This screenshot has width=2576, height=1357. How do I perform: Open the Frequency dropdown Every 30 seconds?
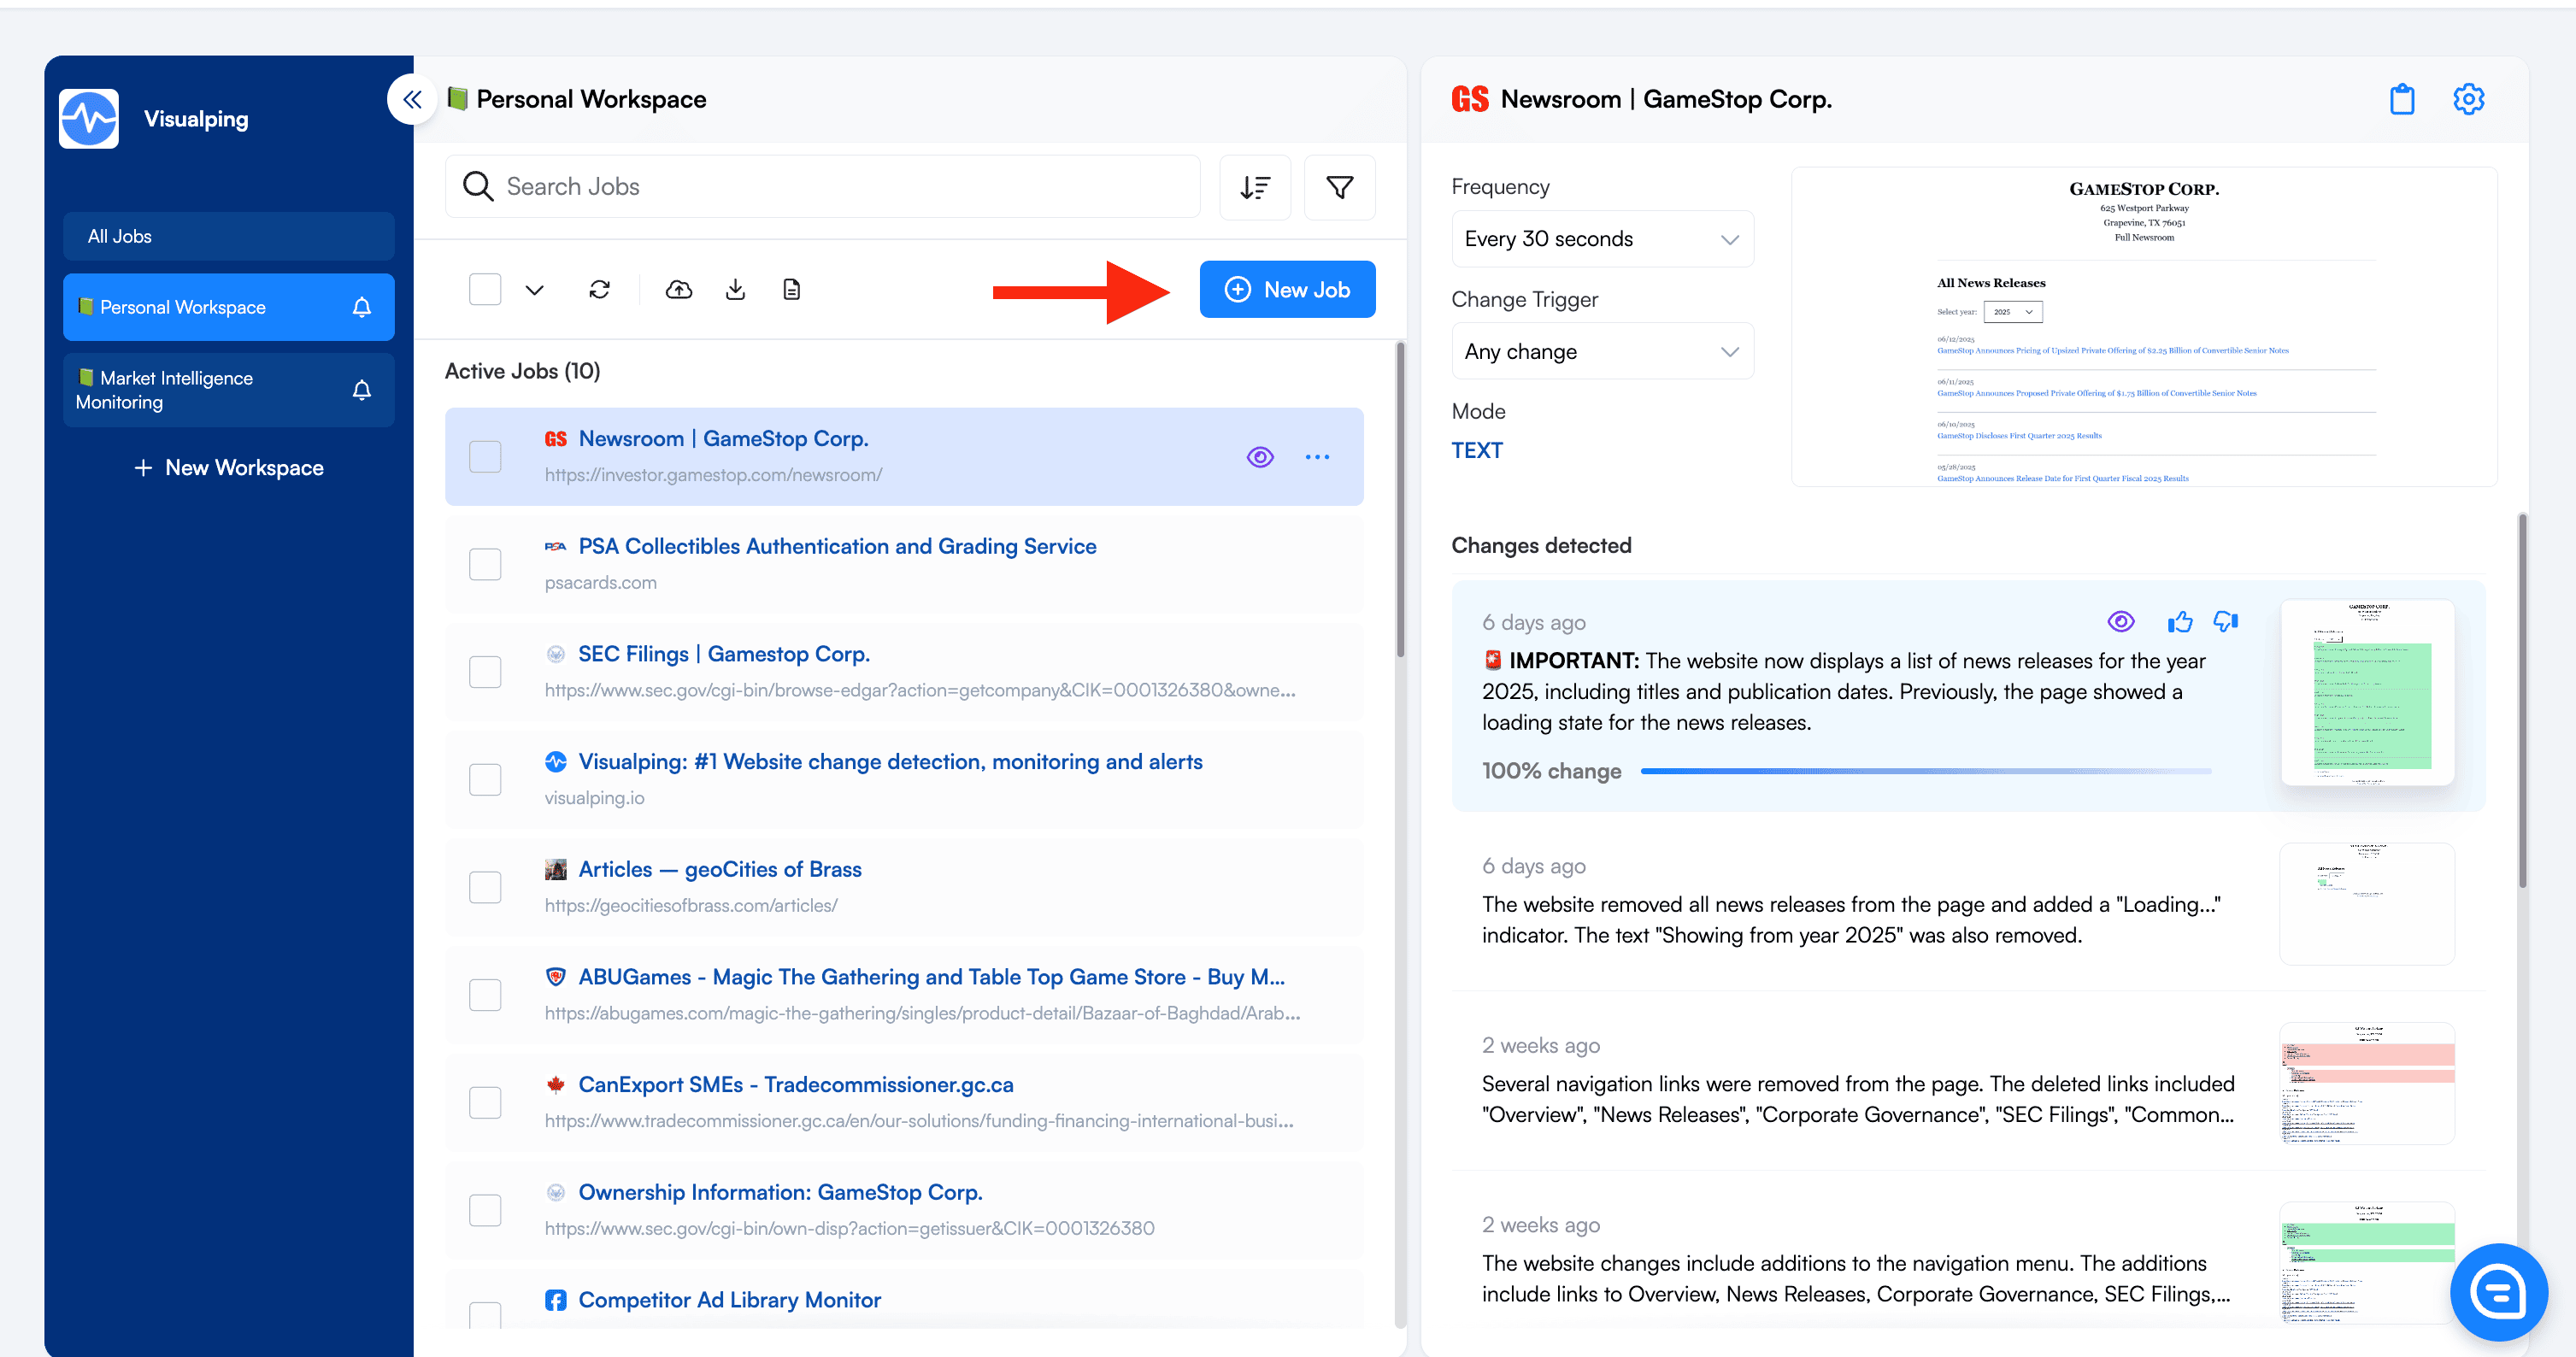(x=1602, y=239)
